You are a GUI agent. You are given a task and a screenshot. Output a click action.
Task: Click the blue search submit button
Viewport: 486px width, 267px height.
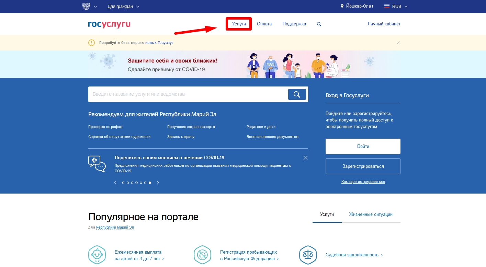coord(297,94)
